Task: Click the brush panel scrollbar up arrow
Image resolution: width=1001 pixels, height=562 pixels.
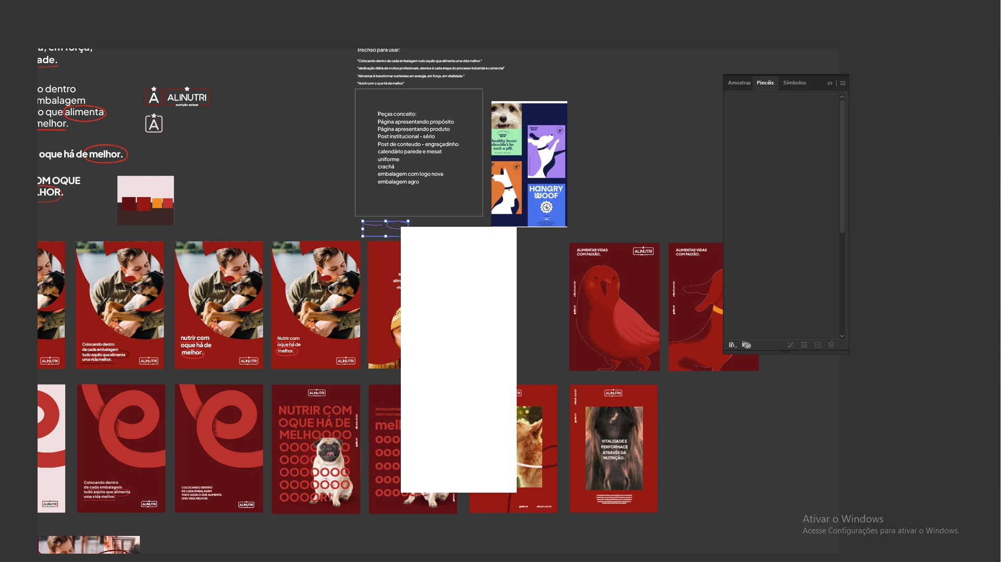Action: 842,97
